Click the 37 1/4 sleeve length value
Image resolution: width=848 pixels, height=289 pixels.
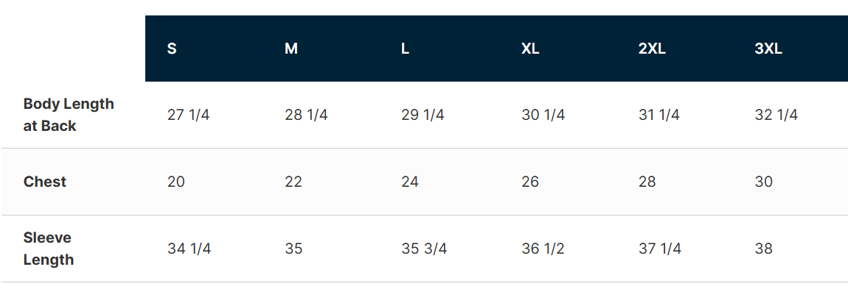click(660, 249)
